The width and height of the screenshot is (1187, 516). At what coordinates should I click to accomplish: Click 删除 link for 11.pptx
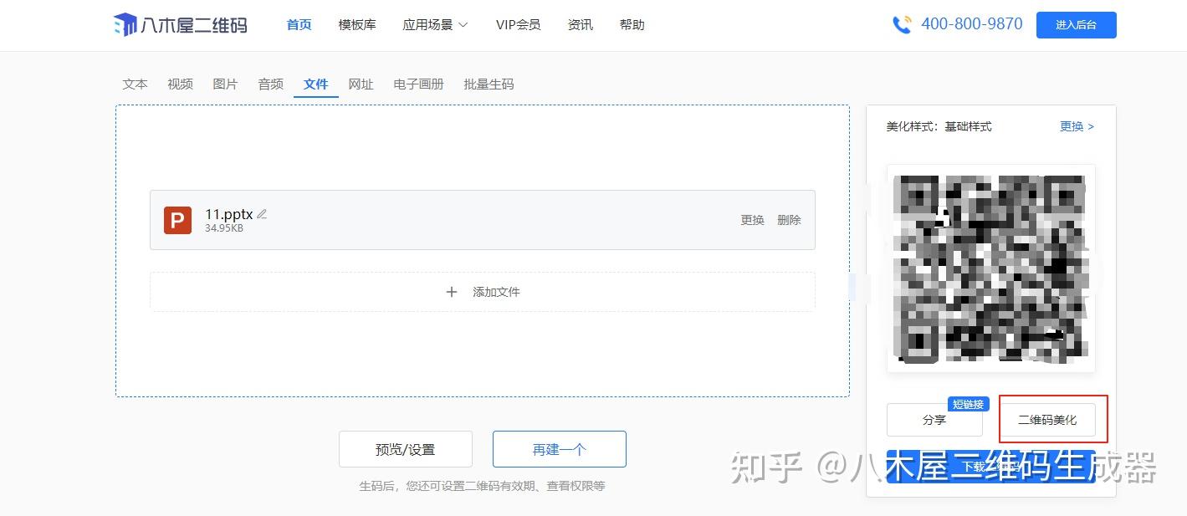(x=789, y=220)
